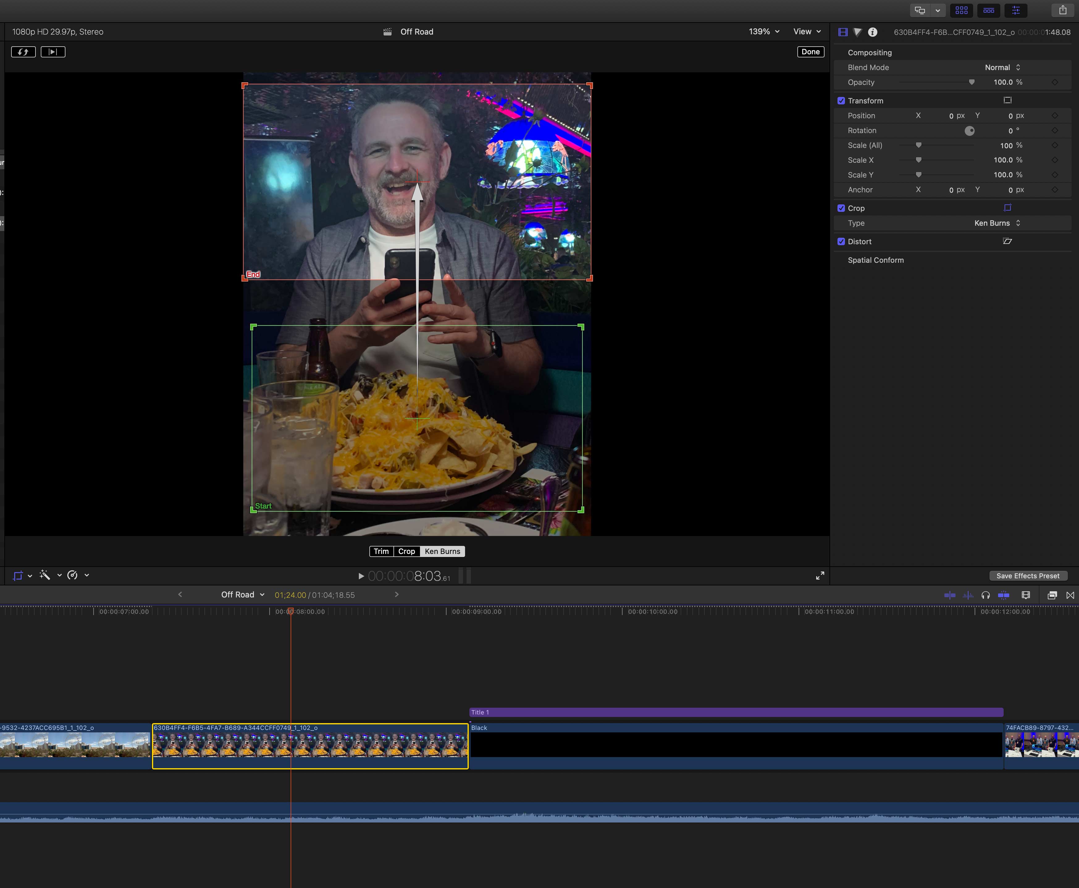
Task: Open the 139% zoom dropdown
Action: click(x=764, y=32)
